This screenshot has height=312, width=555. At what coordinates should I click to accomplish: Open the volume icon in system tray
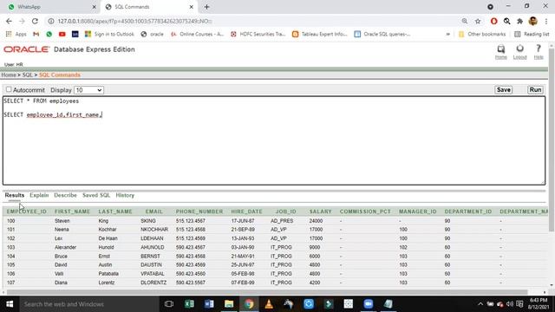510,304
